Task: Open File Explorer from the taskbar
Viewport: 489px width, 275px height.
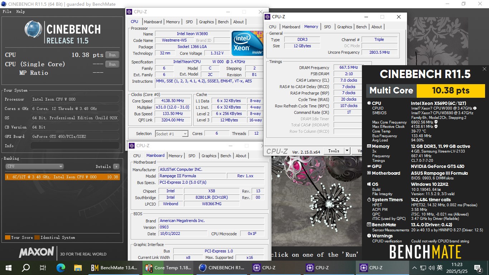Action: (x=78, y=267)
